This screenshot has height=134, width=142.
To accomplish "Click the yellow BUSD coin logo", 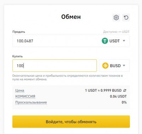I will [105, 66].
